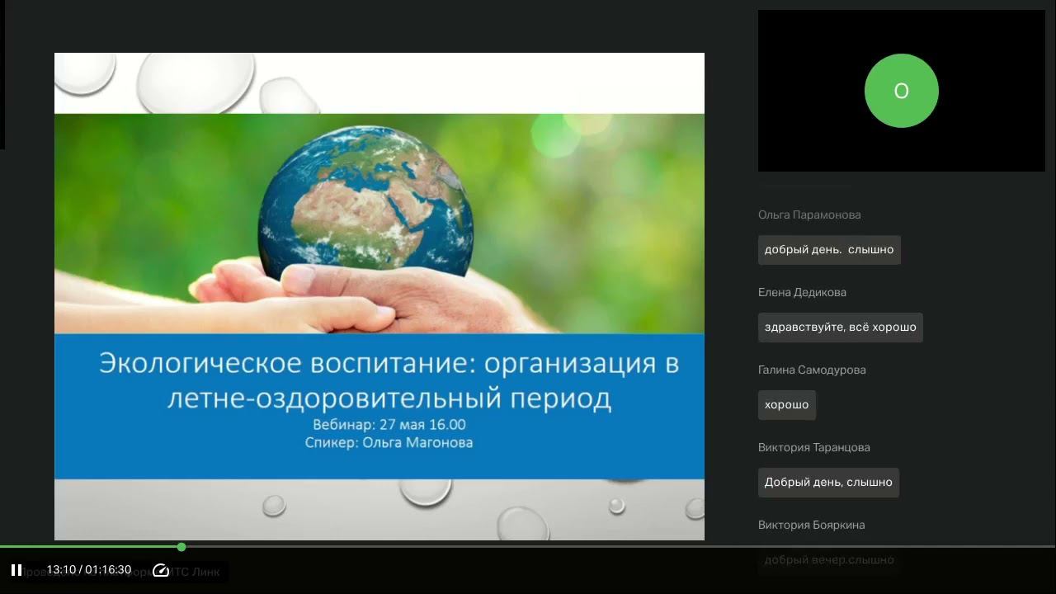Click the elapsed time 13:10 / 01:16:30

click(89, 570)
